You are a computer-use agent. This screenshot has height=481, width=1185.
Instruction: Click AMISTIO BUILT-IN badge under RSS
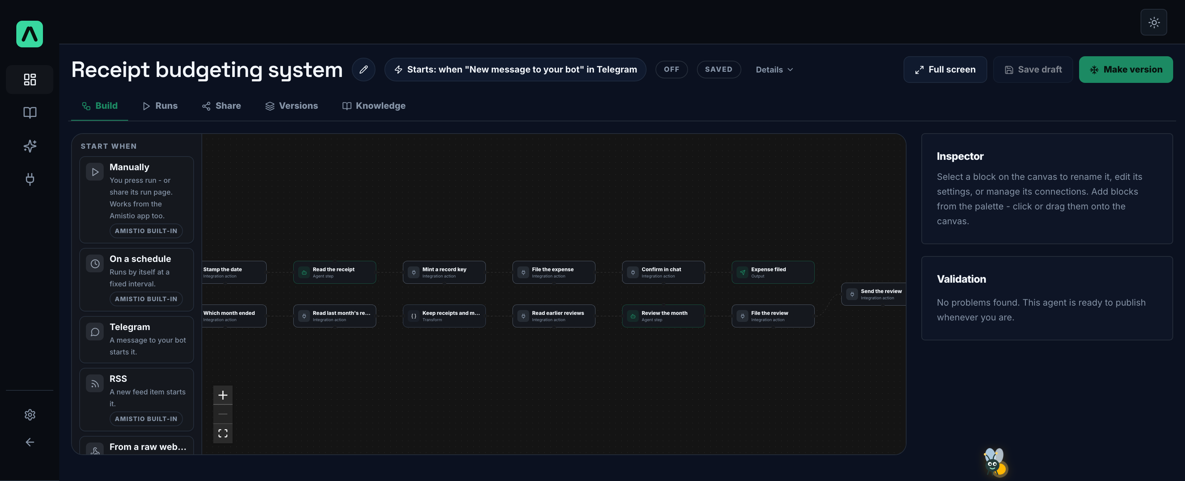coord(146,419)
